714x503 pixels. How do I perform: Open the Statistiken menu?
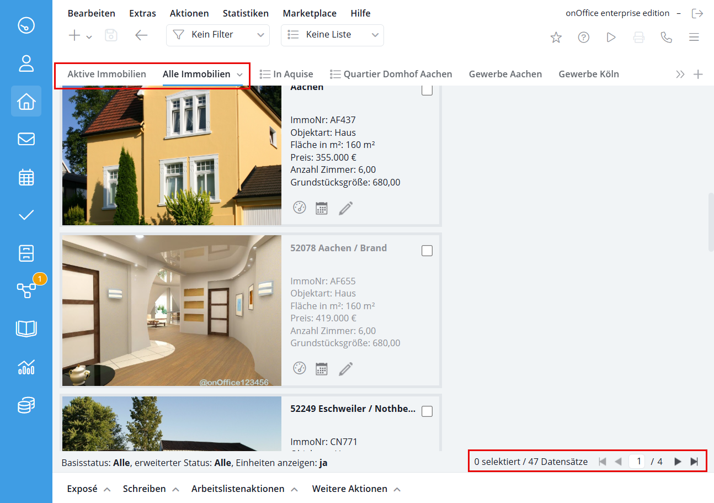[x=246, y=13]
